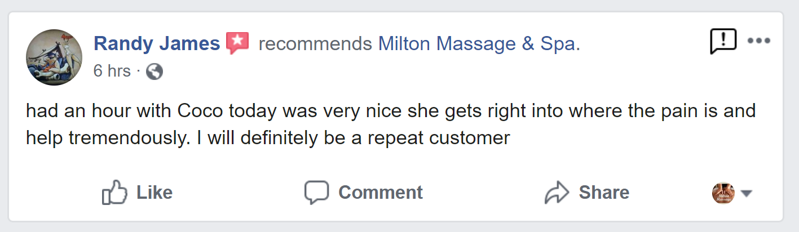Click the word "recommends" in the header
Screen dimensions: 799x232
(x=315, y=43)
